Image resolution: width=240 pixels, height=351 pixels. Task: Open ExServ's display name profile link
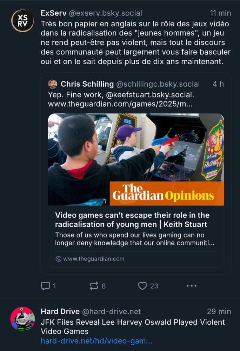(54, 13)
